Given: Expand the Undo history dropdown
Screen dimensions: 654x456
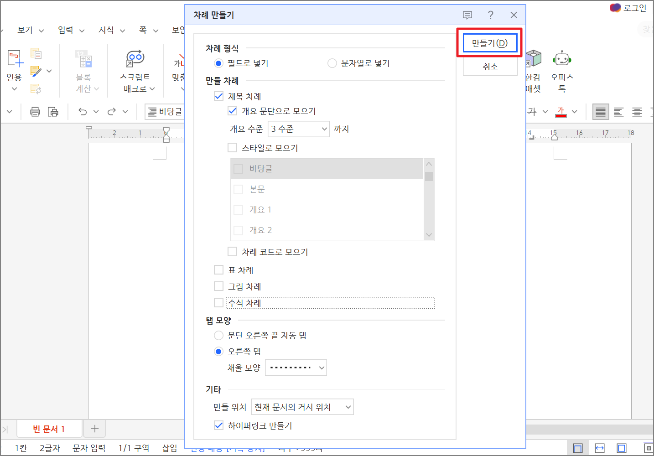Looking at the screenshot, I should [x=96, y=111].
